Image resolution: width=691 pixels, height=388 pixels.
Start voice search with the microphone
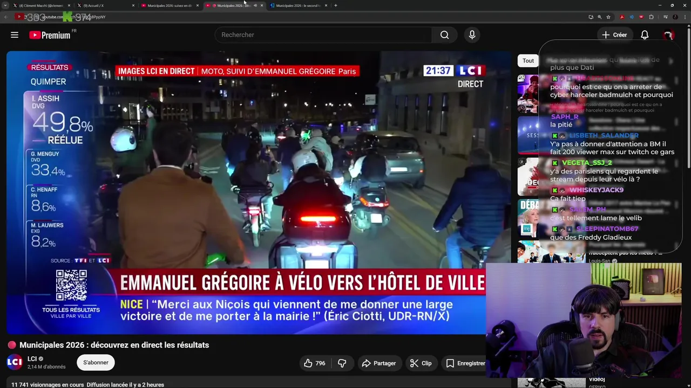[x=472, y=35]
